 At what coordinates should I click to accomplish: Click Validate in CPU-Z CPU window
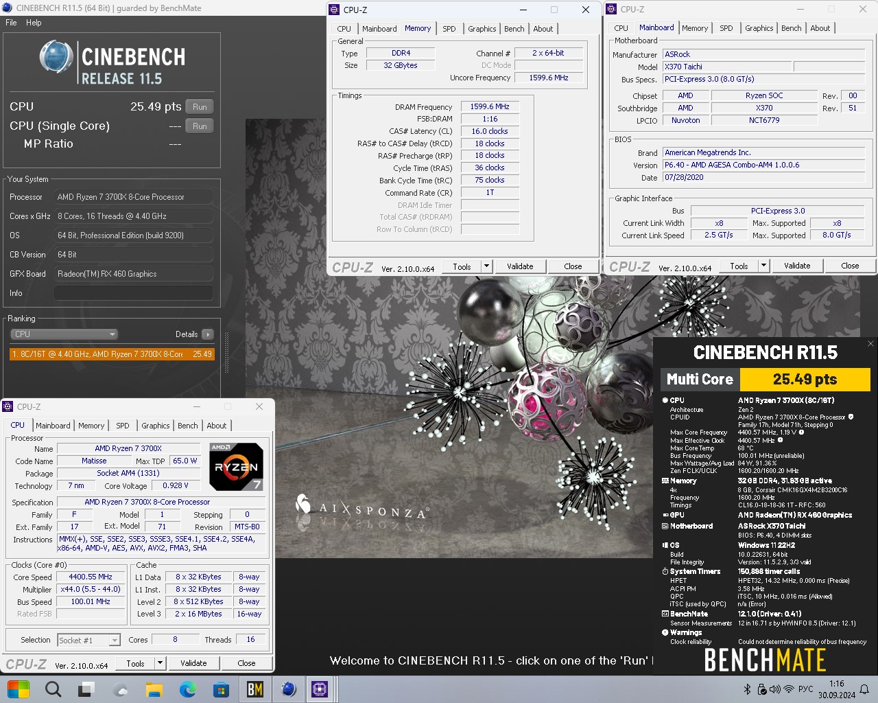point(193,663)
